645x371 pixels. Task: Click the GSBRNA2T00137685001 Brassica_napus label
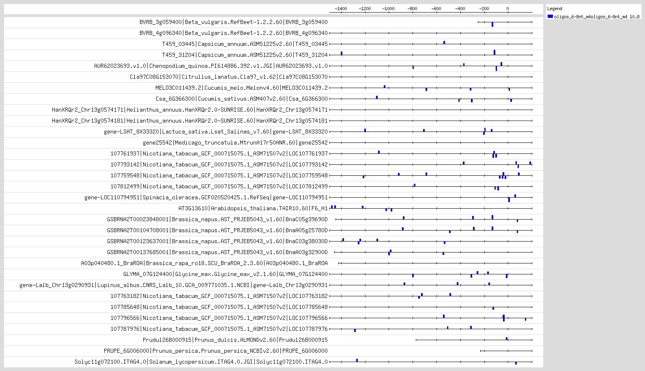coord(217,252)
